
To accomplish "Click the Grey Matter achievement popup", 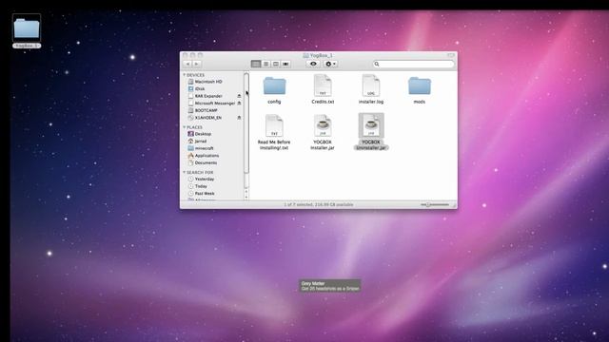I will tap(330, 286).
